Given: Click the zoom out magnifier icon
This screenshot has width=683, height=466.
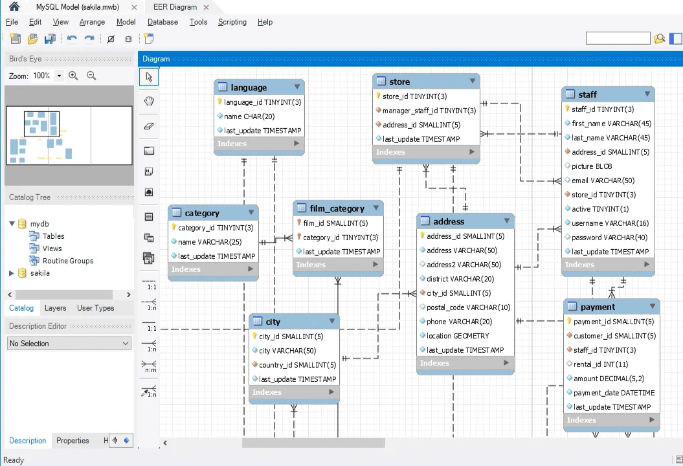Looking at the screenshot, I should coord(91,76).
